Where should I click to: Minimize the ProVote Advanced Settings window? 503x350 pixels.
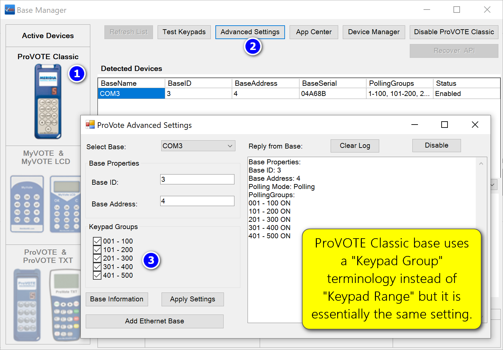tap(415, 125)
